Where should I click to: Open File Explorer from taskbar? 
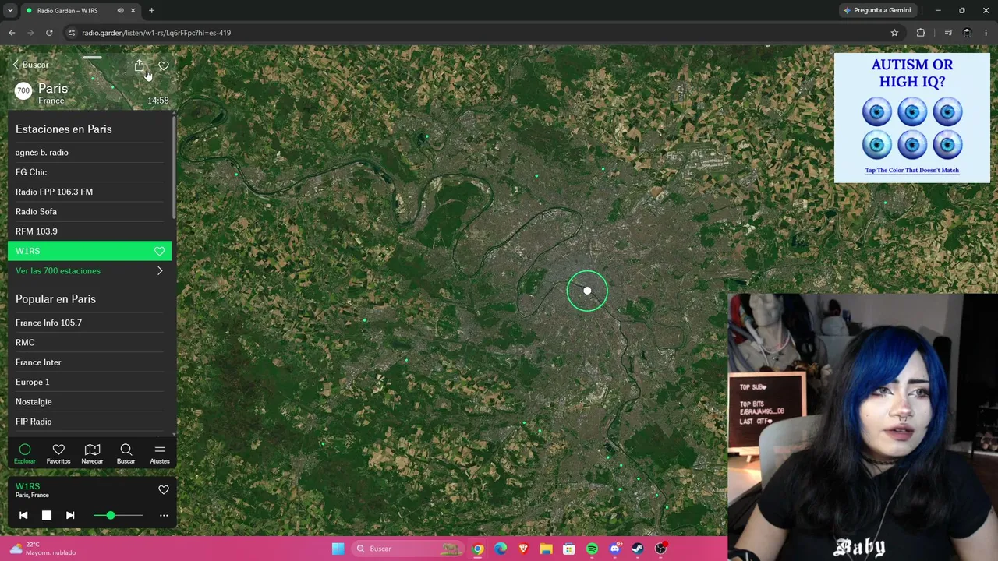[x=546, y=549]
